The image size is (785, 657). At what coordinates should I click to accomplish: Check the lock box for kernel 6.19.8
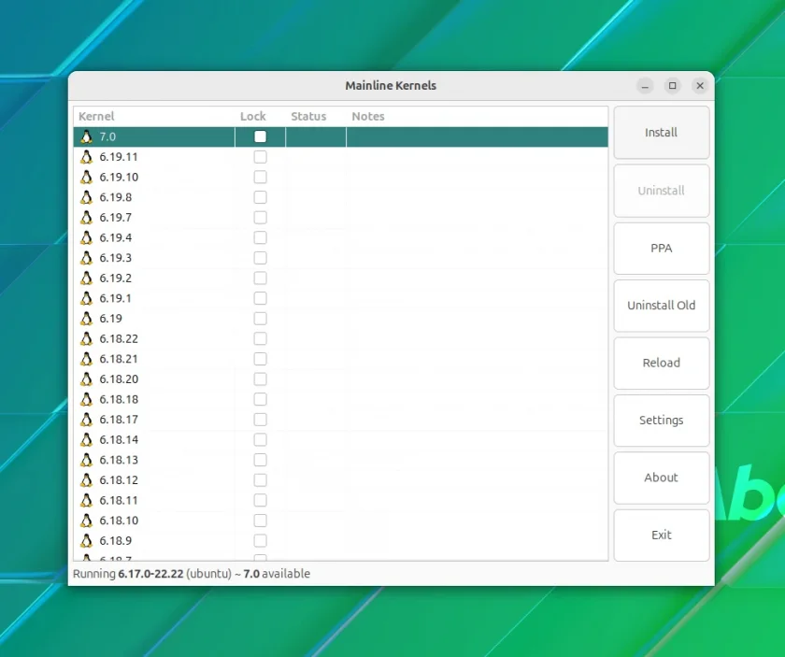(261, 197)
